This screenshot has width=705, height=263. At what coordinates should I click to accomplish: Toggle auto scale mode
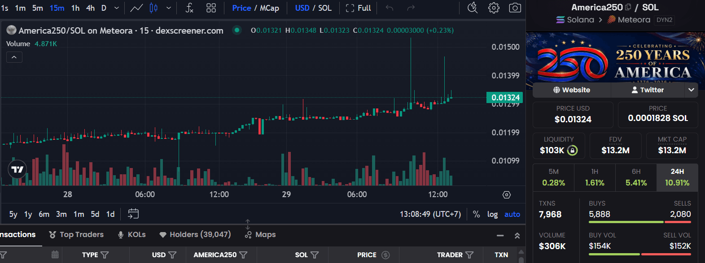(x=512, y=214)
